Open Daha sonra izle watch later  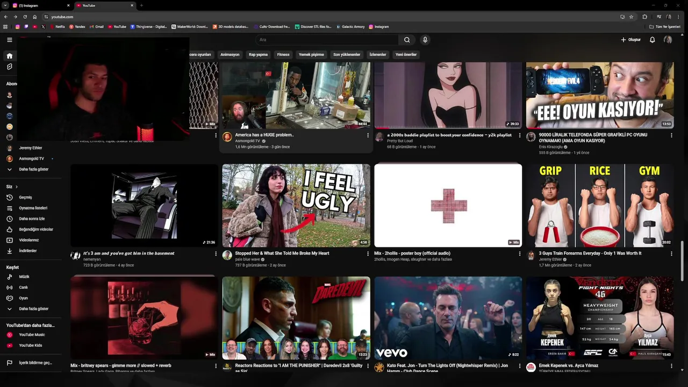[x=32, y=219]
